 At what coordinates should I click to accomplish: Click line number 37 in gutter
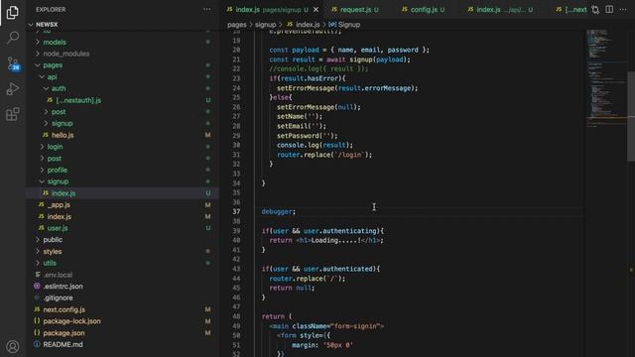click(236, 211)
